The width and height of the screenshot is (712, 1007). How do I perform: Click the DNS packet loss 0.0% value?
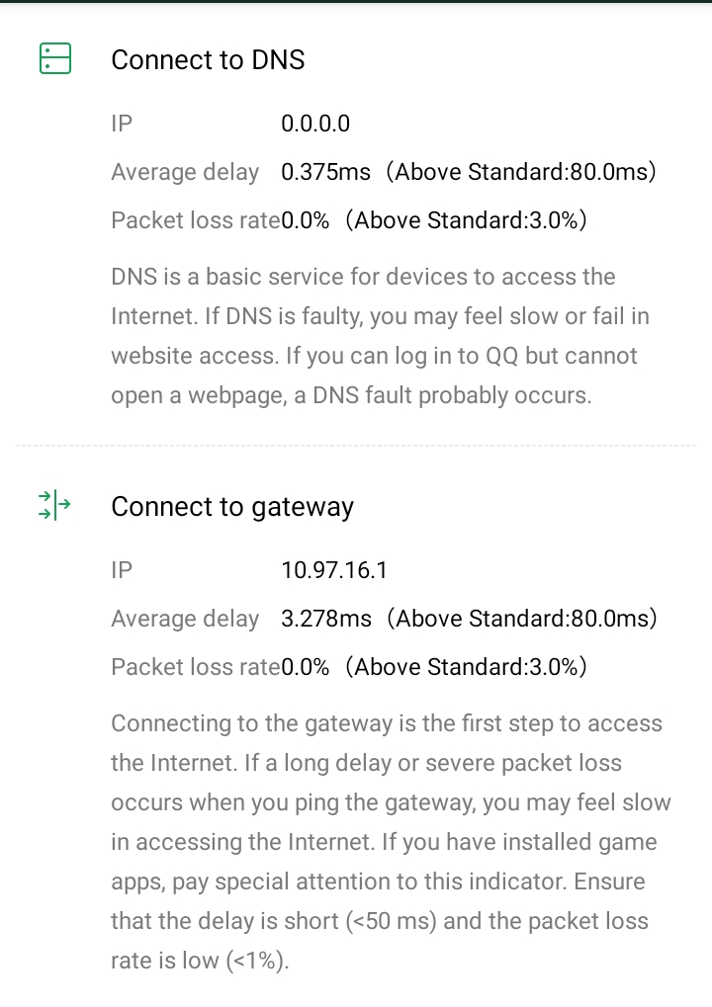point(306,220)
